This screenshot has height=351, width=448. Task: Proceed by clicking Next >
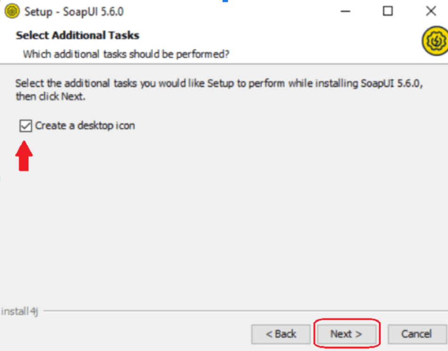click(346, 334)
